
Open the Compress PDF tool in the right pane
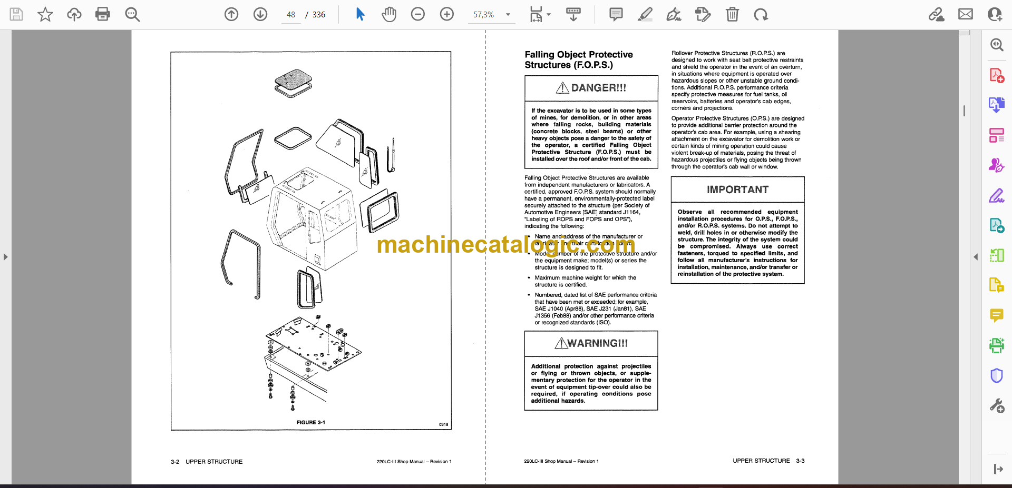(997, 255)
